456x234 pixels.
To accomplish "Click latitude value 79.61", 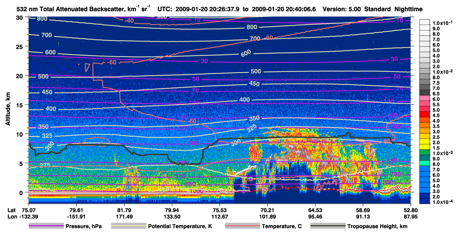I will click(x=76, y=210).
